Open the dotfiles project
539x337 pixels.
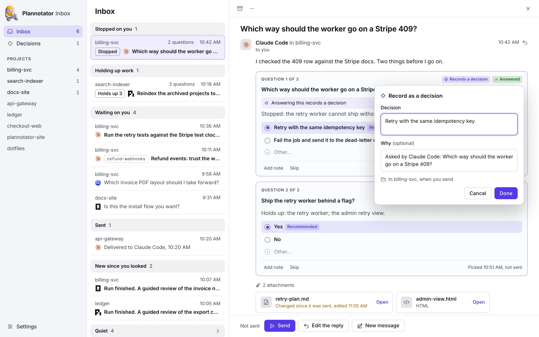(x=43, y=148)
